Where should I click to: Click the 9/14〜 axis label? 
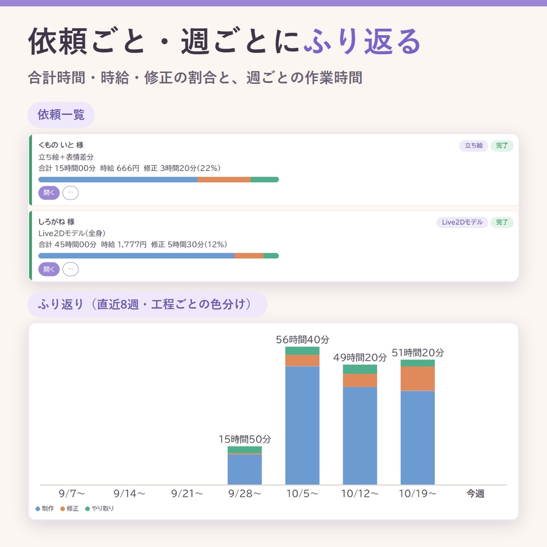tap(129, 494)
